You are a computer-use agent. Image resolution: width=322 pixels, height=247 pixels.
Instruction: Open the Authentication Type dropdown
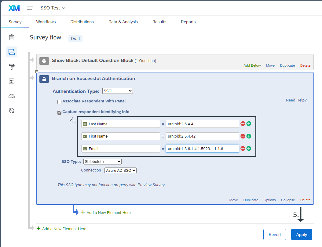pyautogui.click(x=117, y=91)
